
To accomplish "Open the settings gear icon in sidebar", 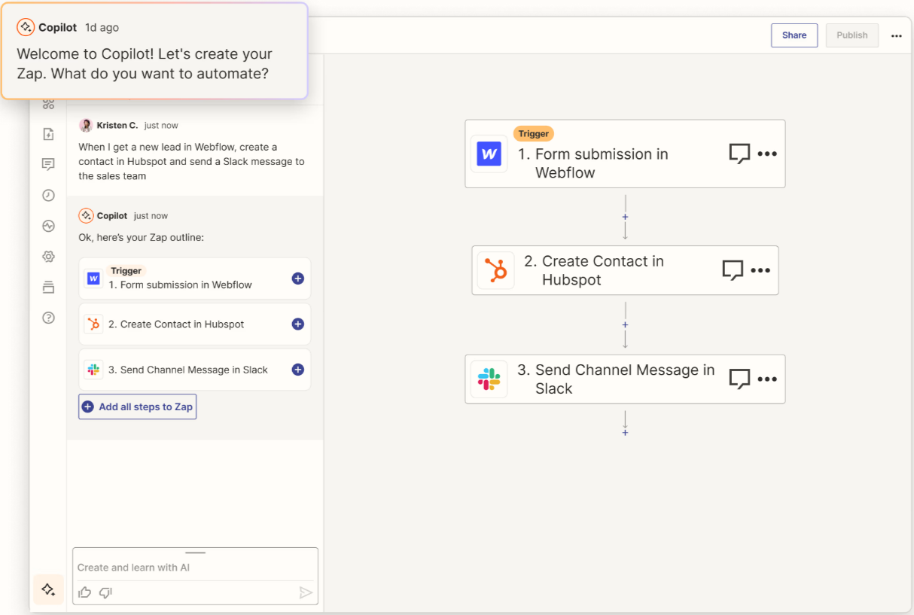I will tap(49, 257).
